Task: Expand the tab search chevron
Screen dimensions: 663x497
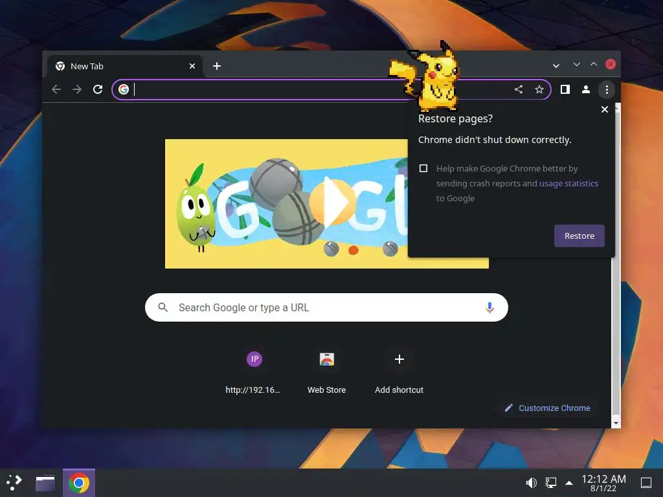Action: point(556,65)
